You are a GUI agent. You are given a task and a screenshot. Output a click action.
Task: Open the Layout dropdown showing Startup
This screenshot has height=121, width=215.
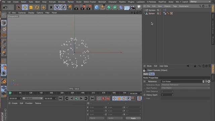click(x=200, y=2)
